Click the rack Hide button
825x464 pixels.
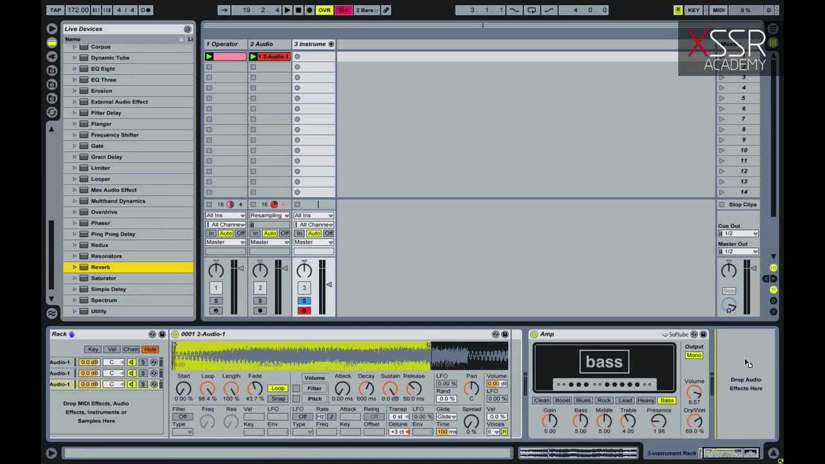(150, 349)
